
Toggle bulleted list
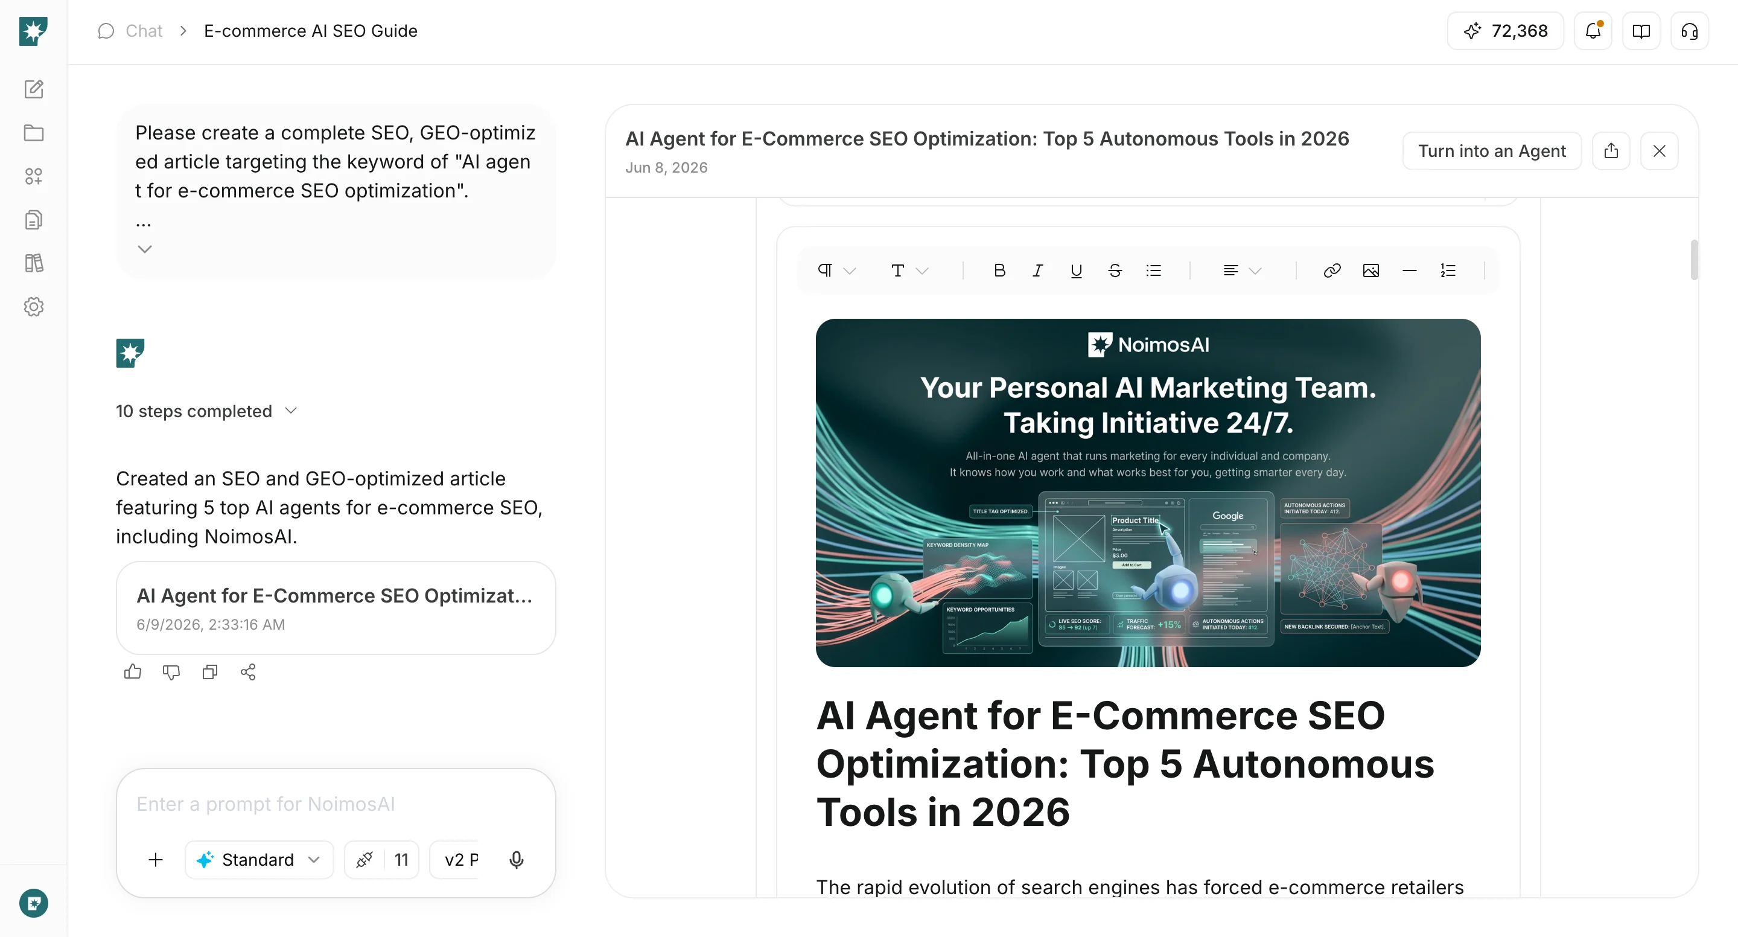(1154, 270)
